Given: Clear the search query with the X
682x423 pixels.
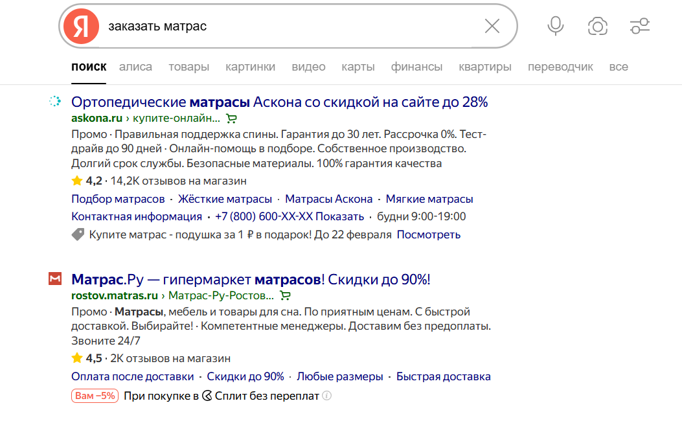Looking at the screenshot, I should (492, 26).
